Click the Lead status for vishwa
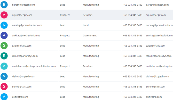173x100 pixels. click(x=63, y=76)
